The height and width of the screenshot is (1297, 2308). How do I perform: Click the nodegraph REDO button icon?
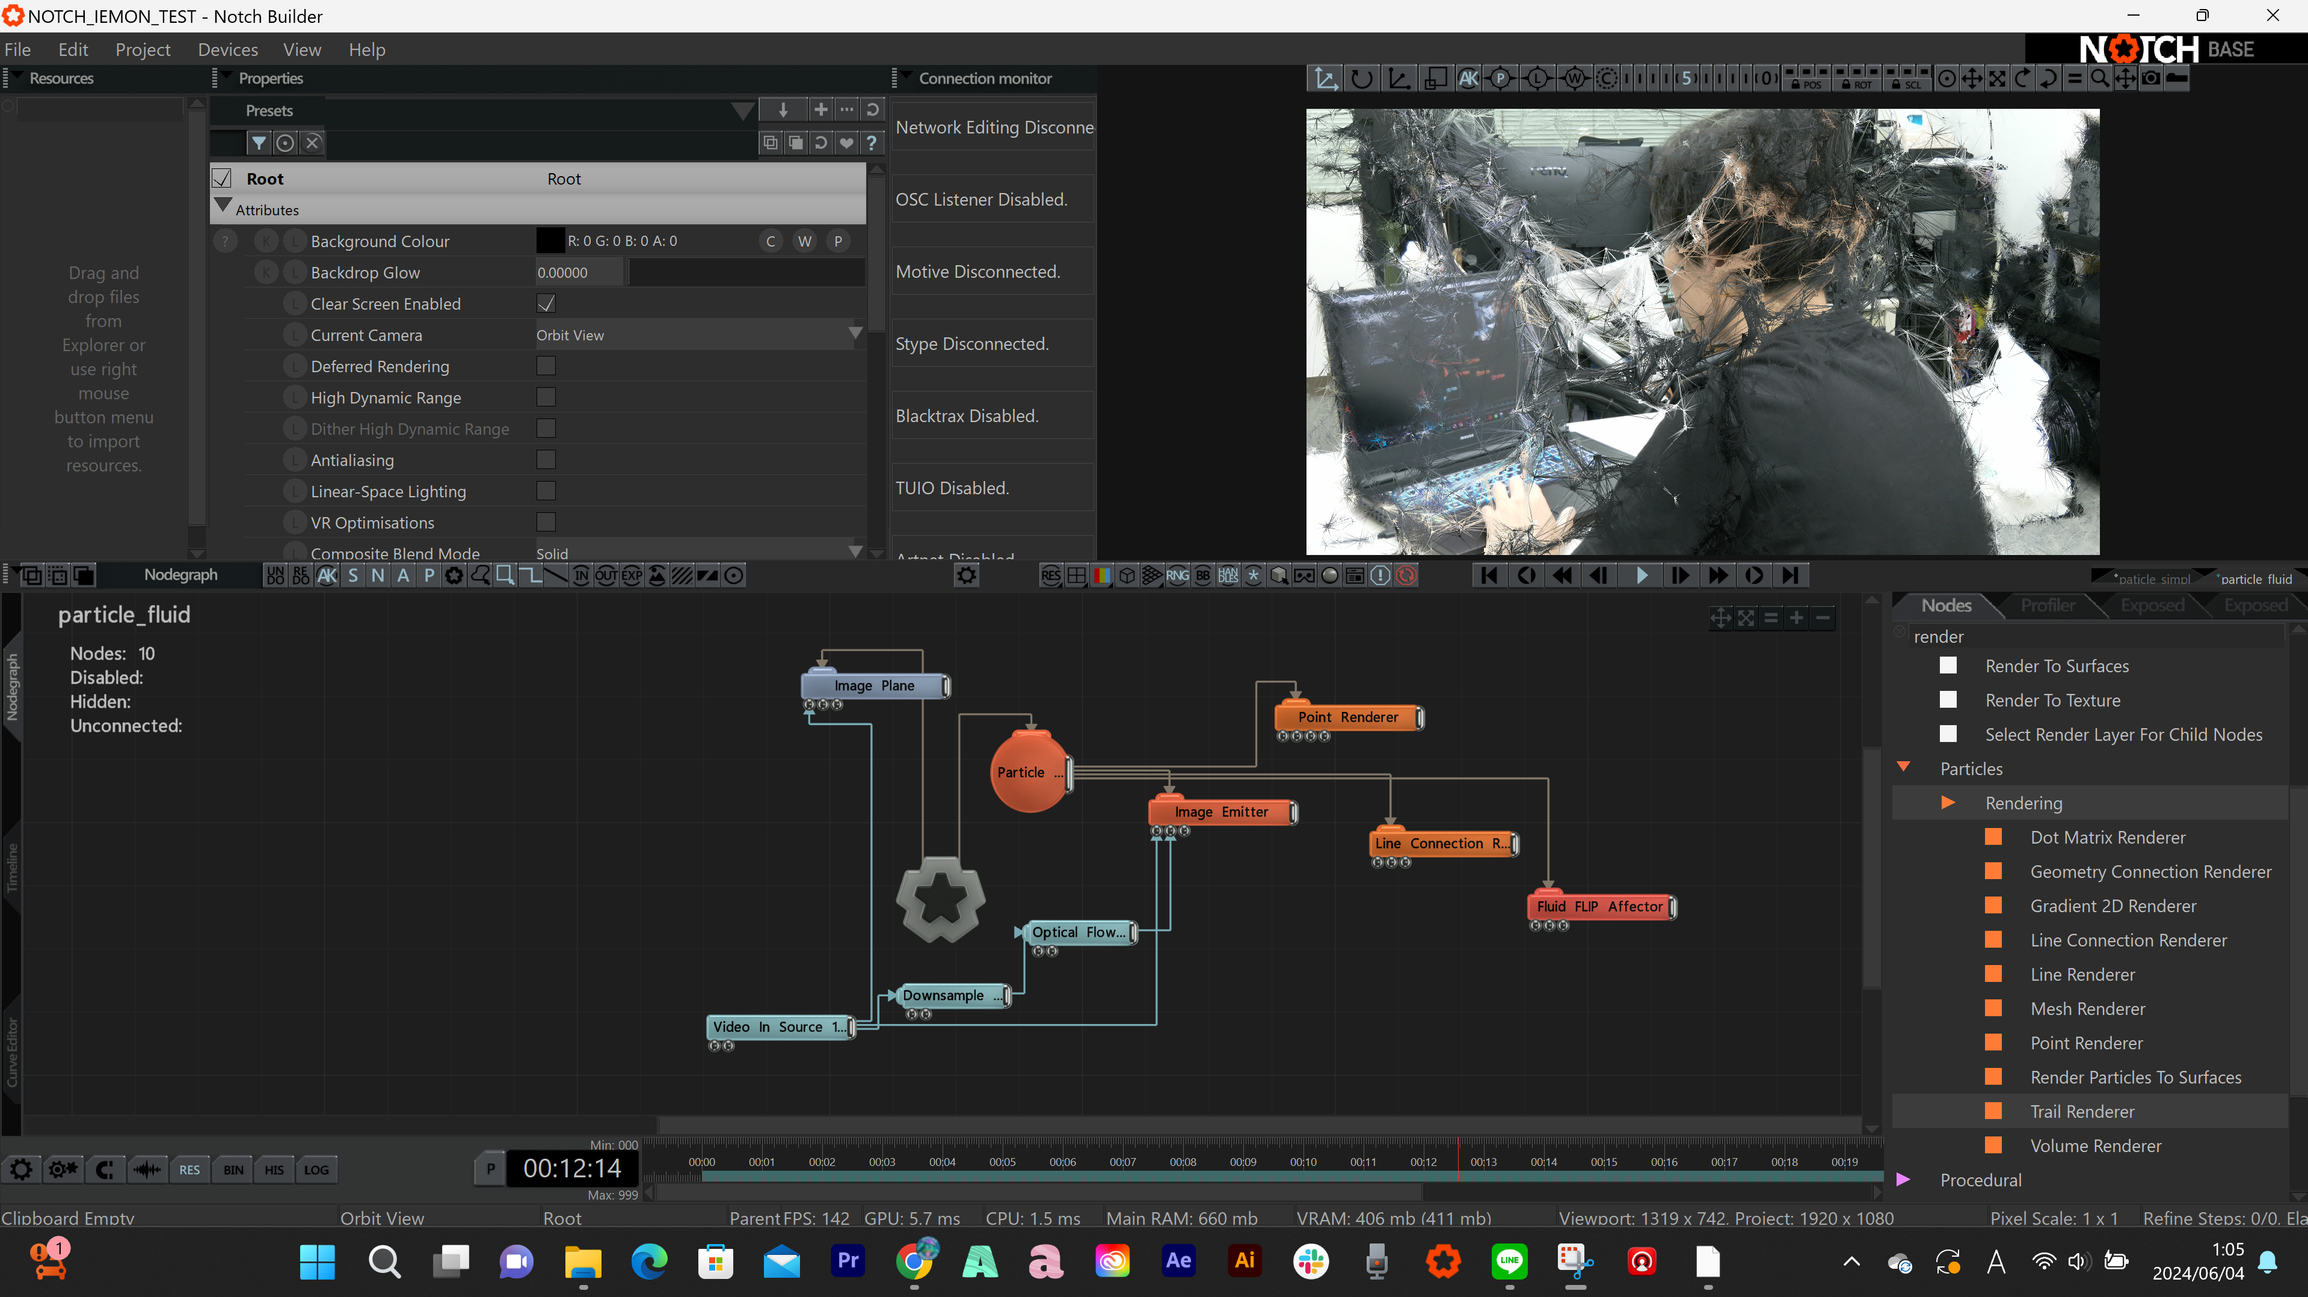(300, 575)
